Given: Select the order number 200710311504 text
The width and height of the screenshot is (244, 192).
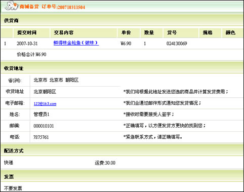Looking at the screenshot, I should click(x=71, y=7).
